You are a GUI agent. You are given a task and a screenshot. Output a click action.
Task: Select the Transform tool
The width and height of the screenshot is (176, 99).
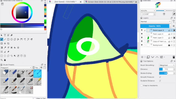[x=2, y=43]
